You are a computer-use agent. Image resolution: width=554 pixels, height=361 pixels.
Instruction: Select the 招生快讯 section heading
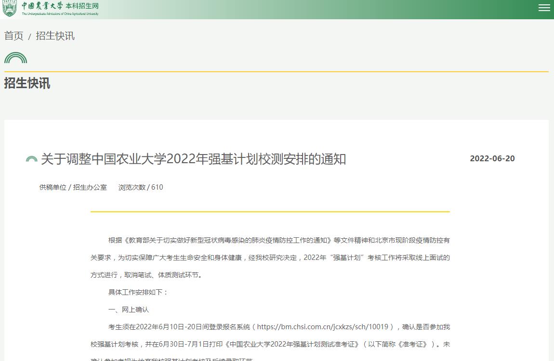point(27,83)
